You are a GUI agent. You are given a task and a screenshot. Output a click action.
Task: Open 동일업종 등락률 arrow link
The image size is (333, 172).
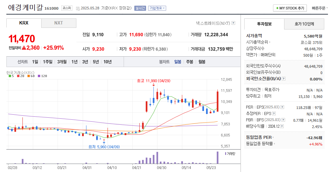coord(274,144)
